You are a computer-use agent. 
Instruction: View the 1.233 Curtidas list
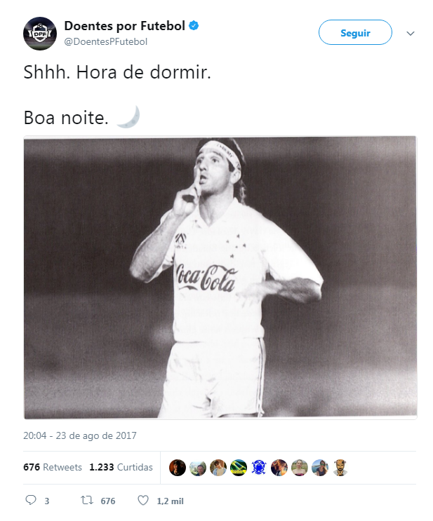121,468
